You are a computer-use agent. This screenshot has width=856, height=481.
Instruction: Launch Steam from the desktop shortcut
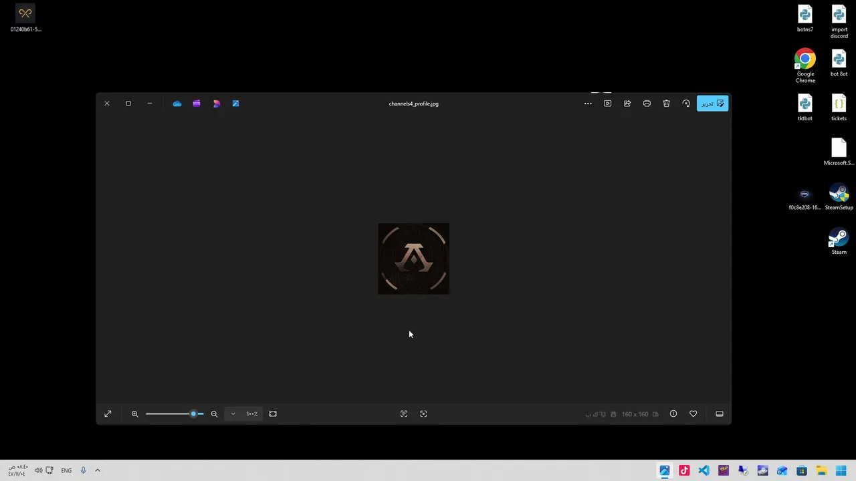[839, 241]
